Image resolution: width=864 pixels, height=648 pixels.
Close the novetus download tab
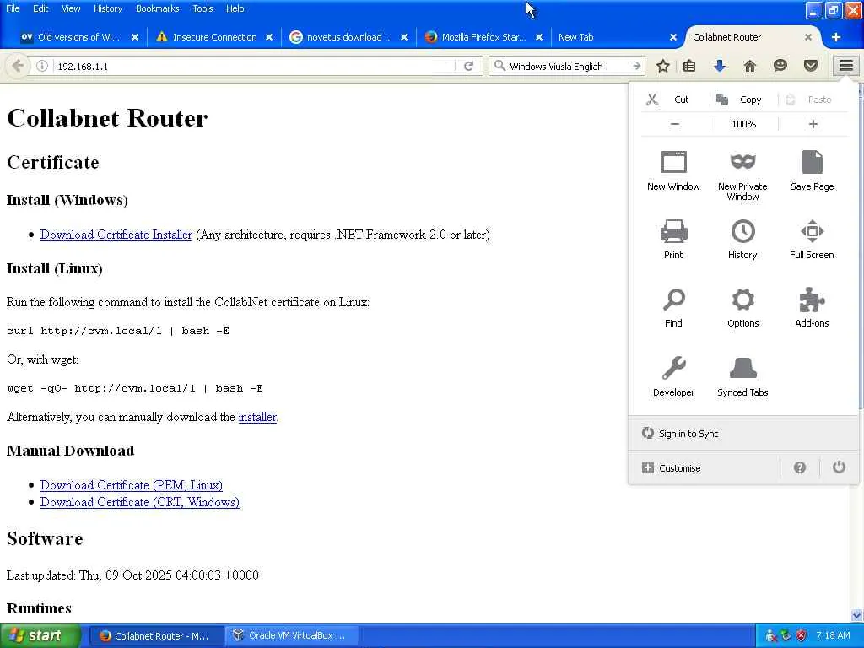click(x=404, y=37)
